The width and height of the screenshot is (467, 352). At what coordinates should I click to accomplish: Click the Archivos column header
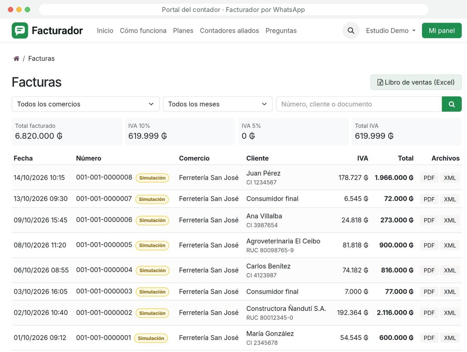pyautogui.click(x=446, y=158)
